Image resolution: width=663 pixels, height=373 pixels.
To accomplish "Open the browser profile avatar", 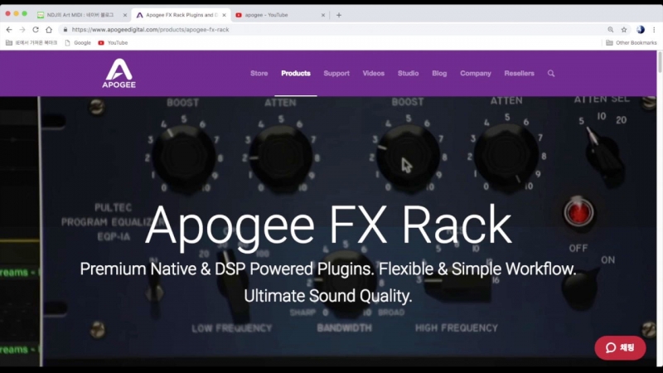I will click(x=641, y=30).
